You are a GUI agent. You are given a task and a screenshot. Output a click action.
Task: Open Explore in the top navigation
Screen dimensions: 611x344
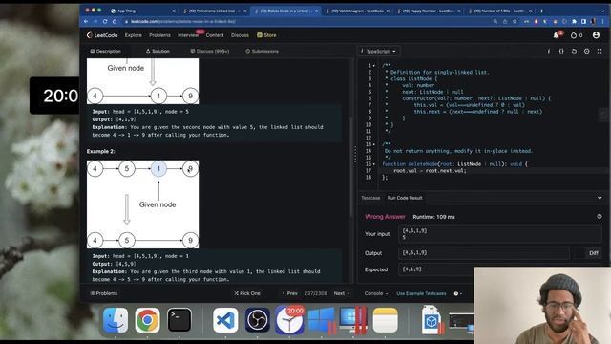(134, 35)
